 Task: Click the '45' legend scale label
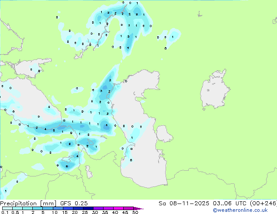125,212
